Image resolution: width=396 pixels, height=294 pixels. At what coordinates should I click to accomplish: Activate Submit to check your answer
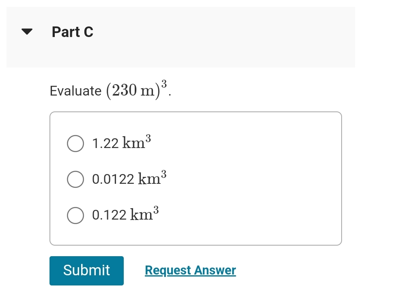(86, 270)
